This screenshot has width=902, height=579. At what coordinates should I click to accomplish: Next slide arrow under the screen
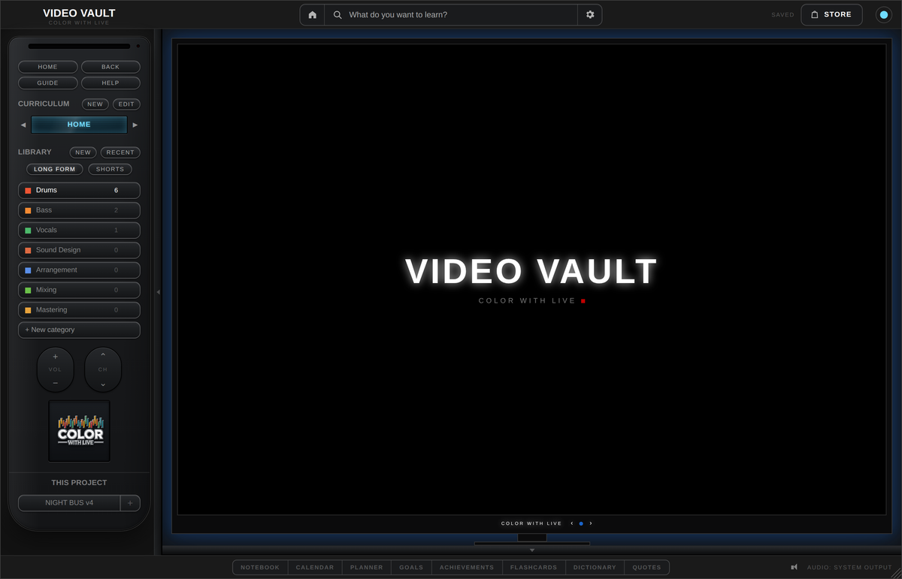pos(591,523)
